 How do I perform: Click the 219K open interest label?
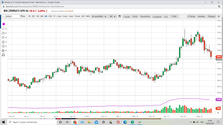(x=219, y=100)
